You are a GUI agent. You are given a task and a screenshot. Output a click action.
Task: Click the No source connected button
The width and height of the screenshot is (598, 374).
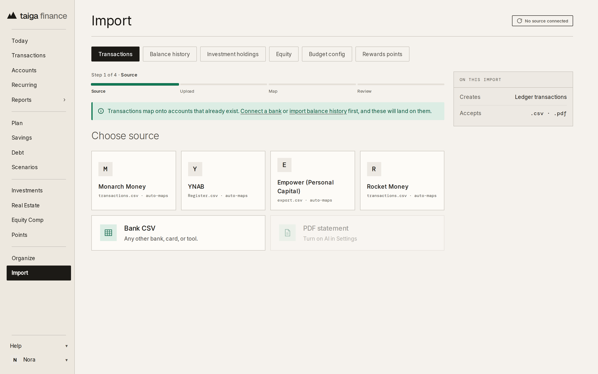tap(542, 21)
